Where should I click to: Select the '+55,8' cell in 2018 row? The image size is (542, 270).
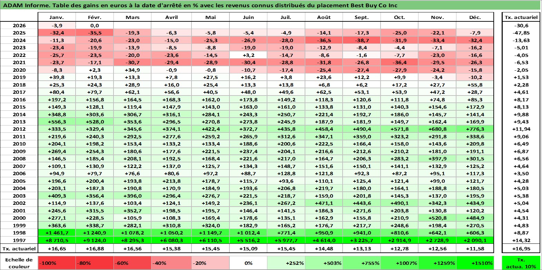(x=475, y=84)
